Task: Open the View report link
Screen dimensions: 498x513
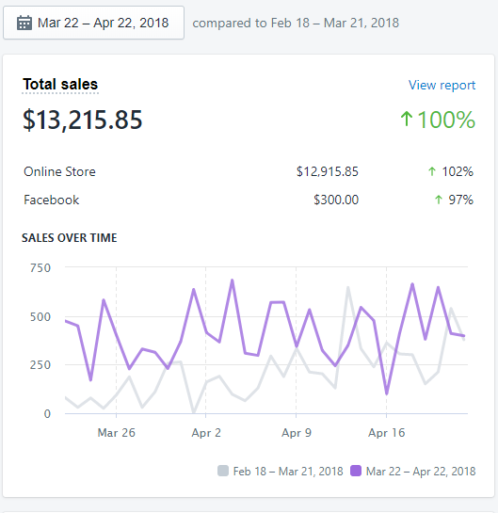Action: pyautogui.click(x=442, y=85)
